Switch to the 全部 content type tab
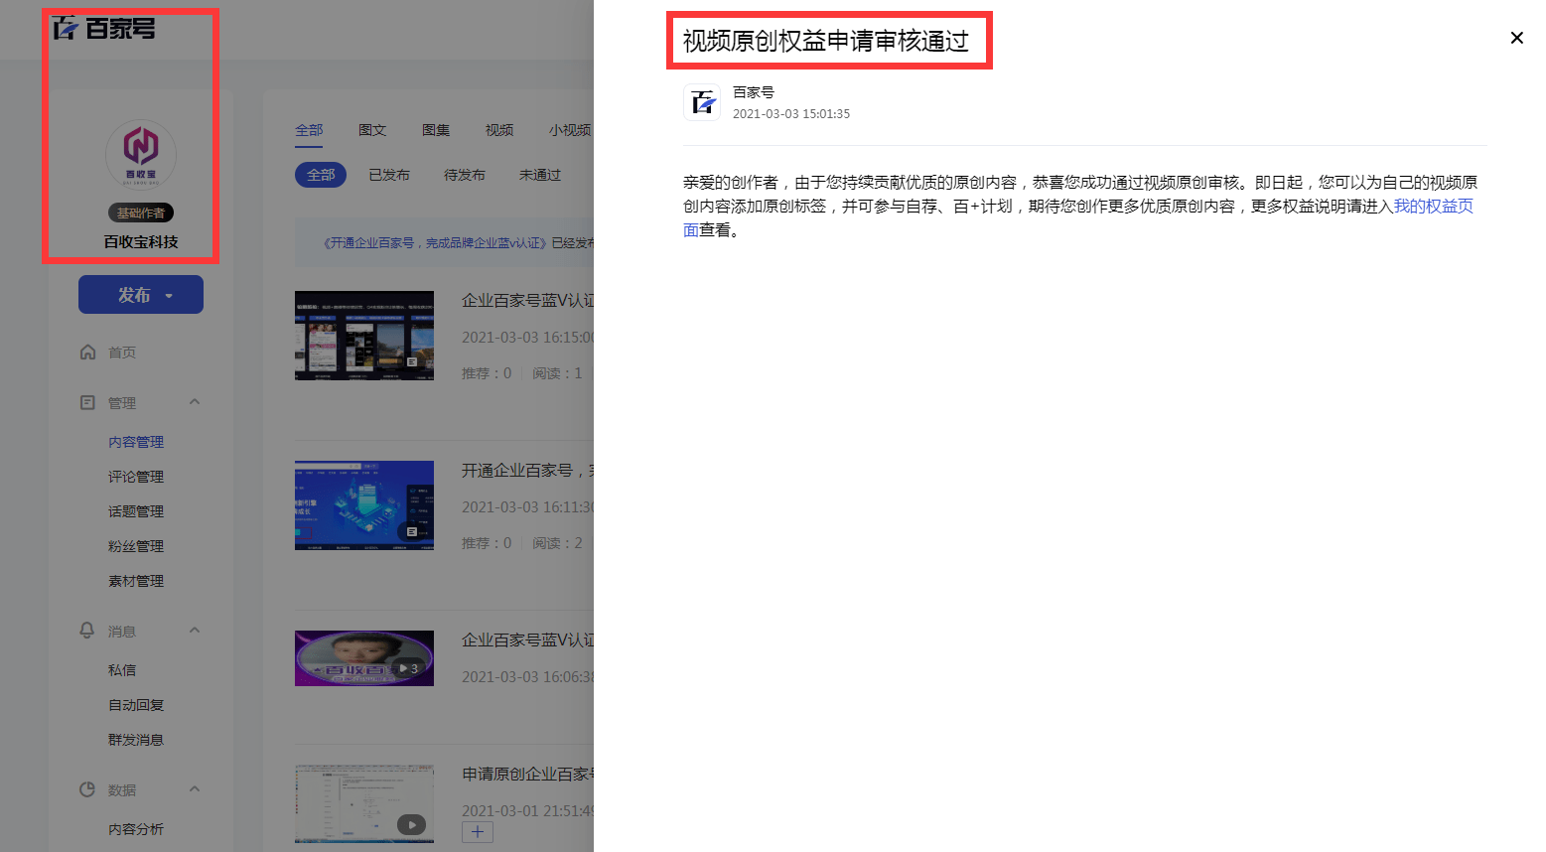The width and height of the screenshot is (1546, 852). (x=309, y=130)
